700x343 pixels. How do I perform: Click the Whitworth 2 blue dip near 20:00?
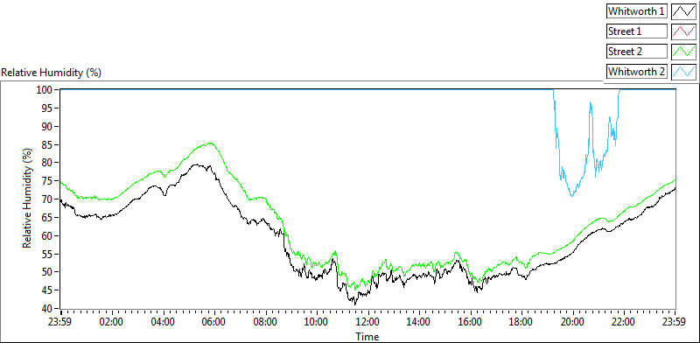pos(572,196)
